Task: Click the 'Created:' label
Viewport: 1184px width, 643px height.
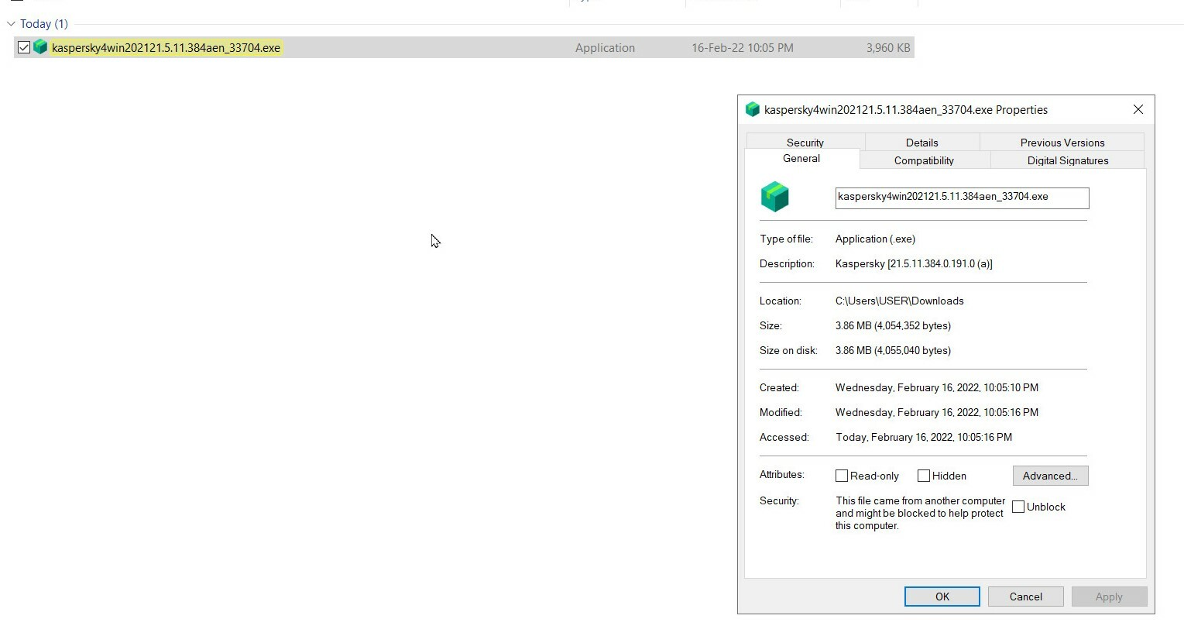Action: [779, 388]
